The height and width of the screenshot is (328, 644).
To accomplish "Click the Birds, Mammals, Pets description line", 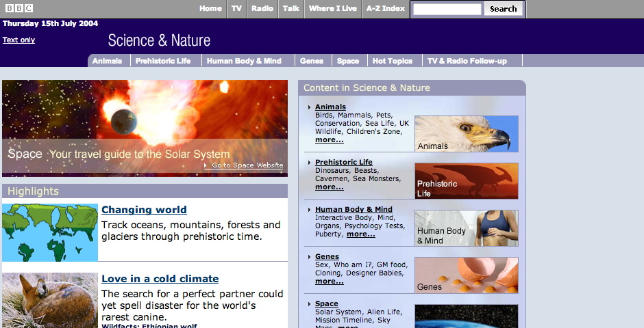I will pos(354,115).
